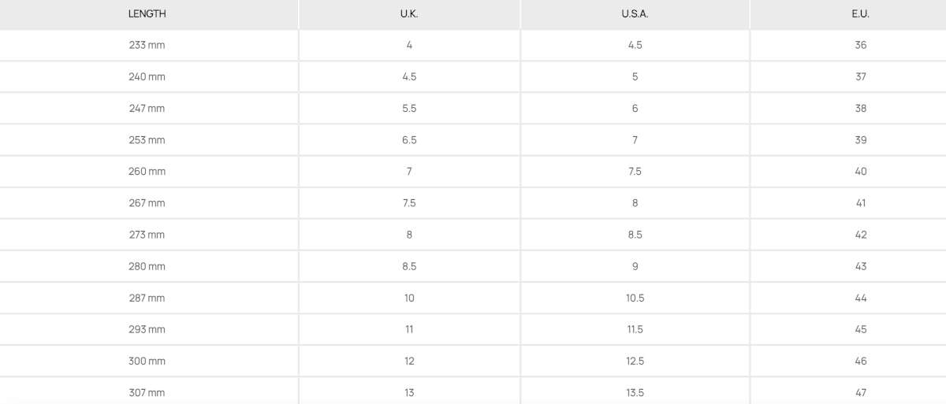Select the U.K. column header
The width and height of the screenshot is (946, 404).
409,14
